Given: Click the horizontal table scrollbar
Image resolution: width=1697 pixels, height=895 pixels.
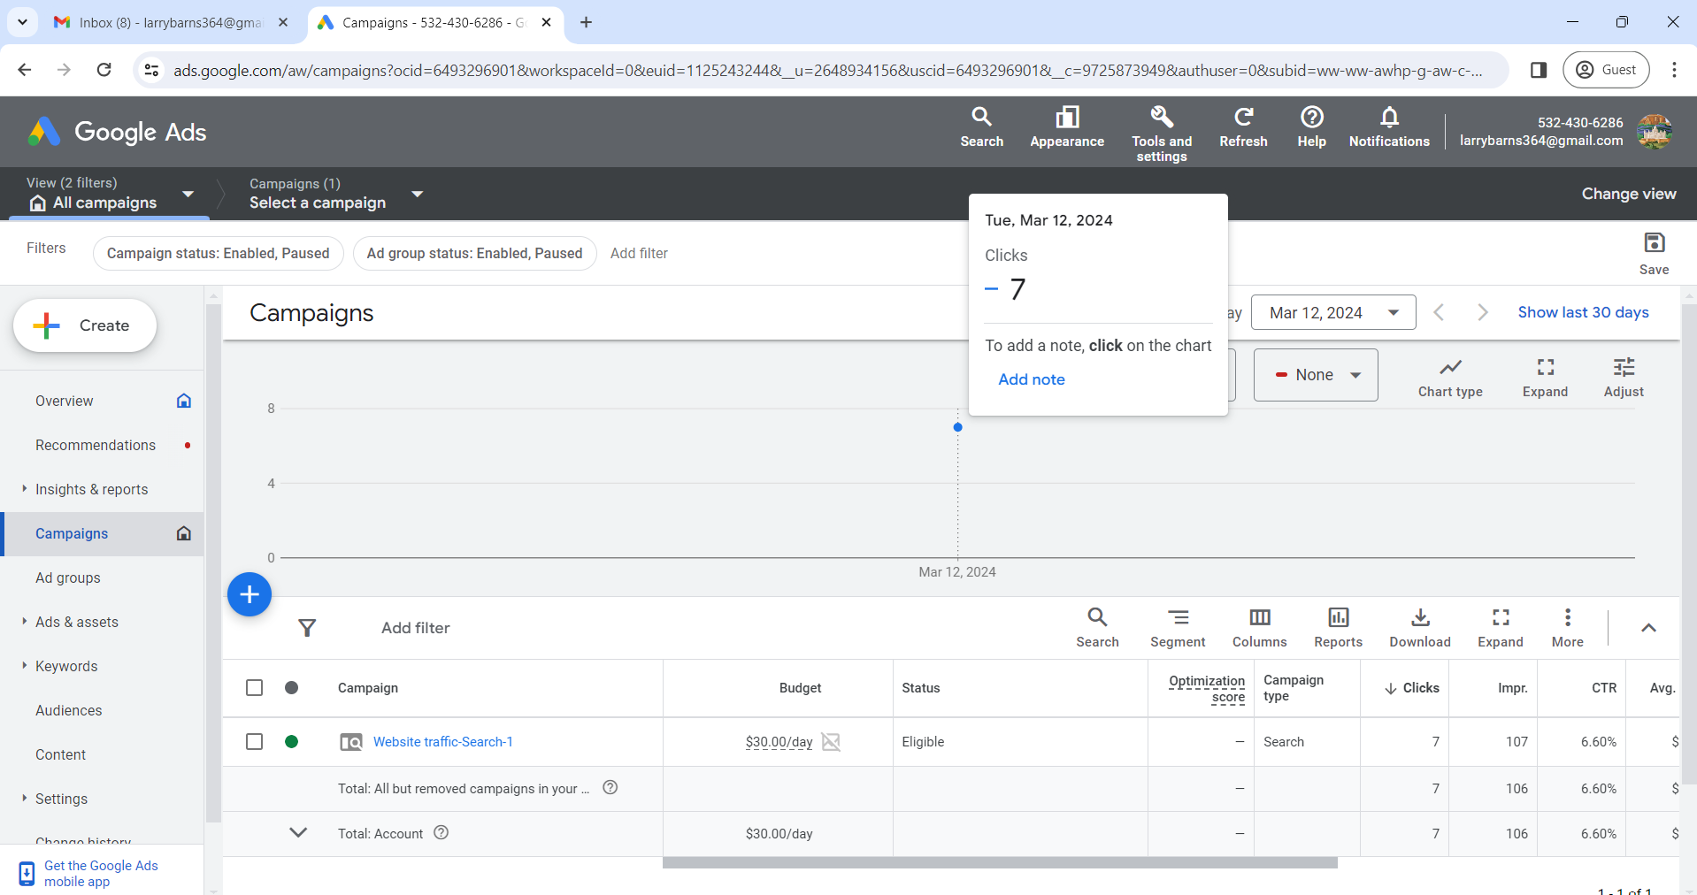Looking at the screenshot, I should click(1000, 862).
